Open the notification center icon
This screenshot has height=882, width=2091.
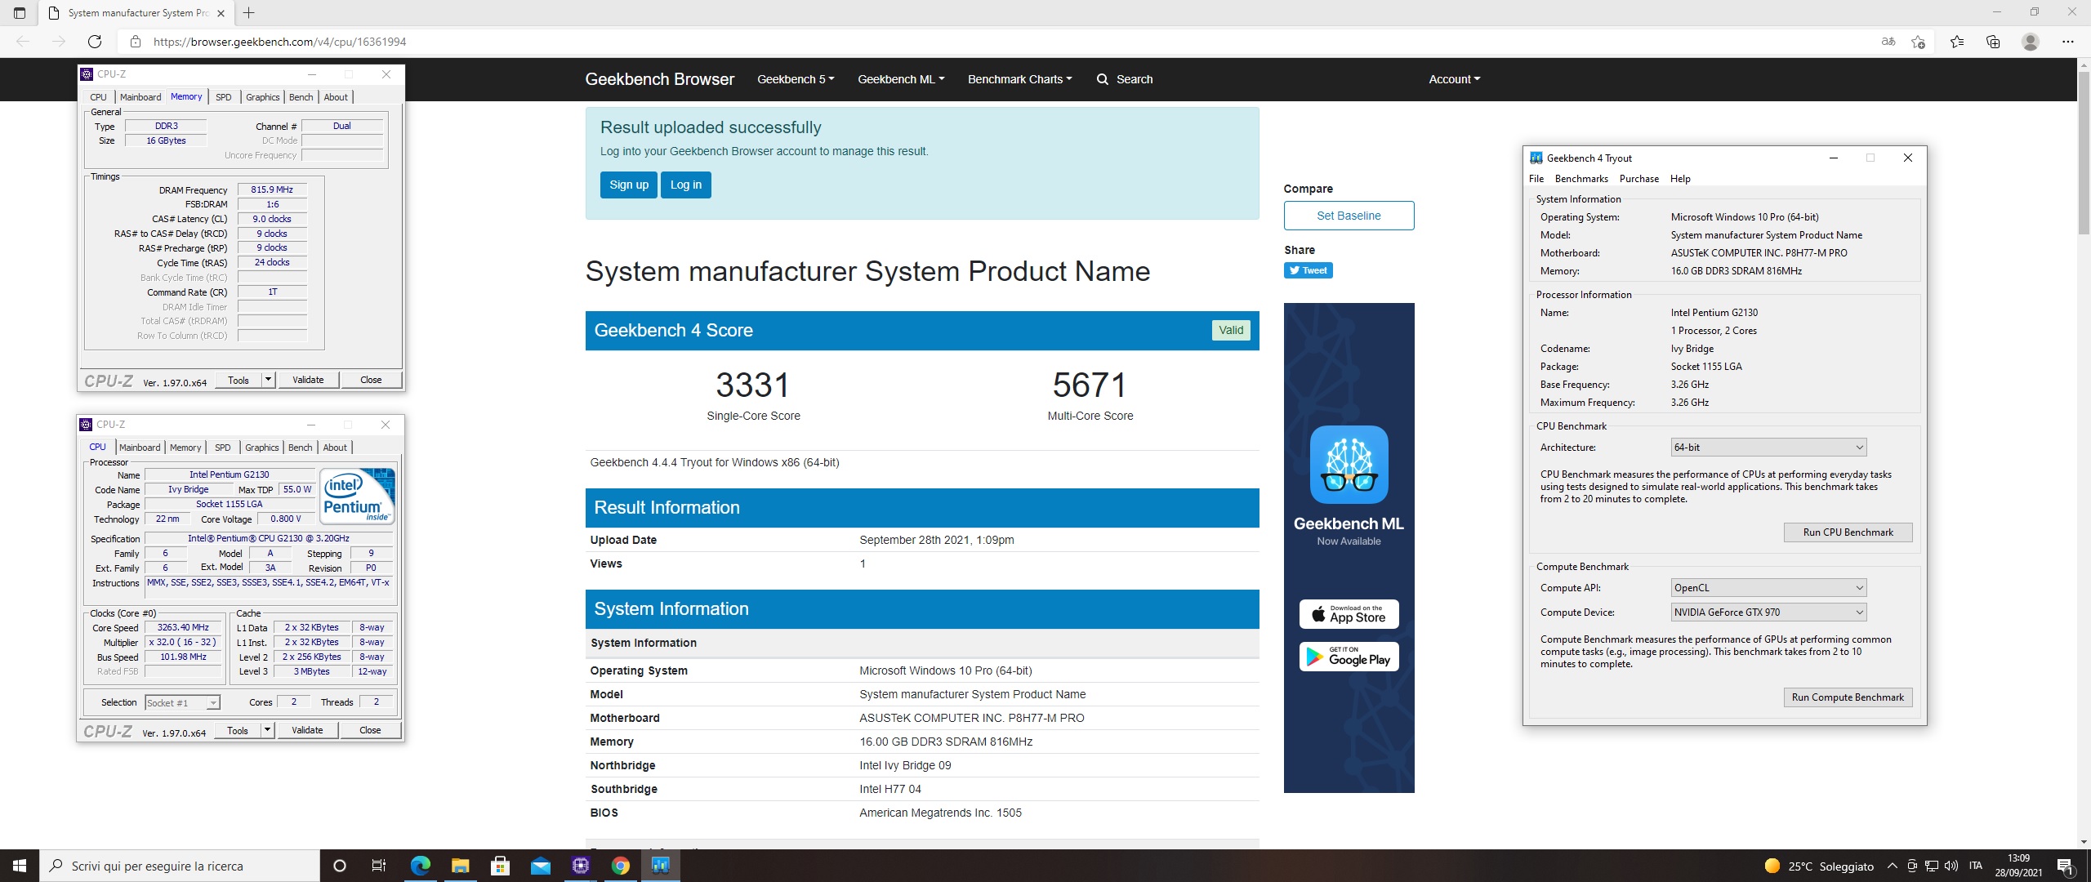pyautogui.click(x=2066, y=866)
